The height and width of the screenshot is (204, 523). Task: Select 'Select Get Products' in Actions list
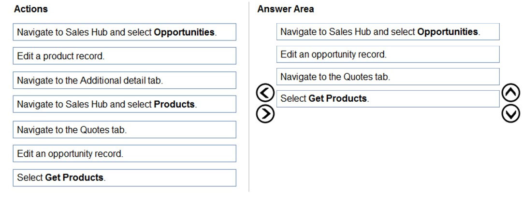[x=124, y=177]
